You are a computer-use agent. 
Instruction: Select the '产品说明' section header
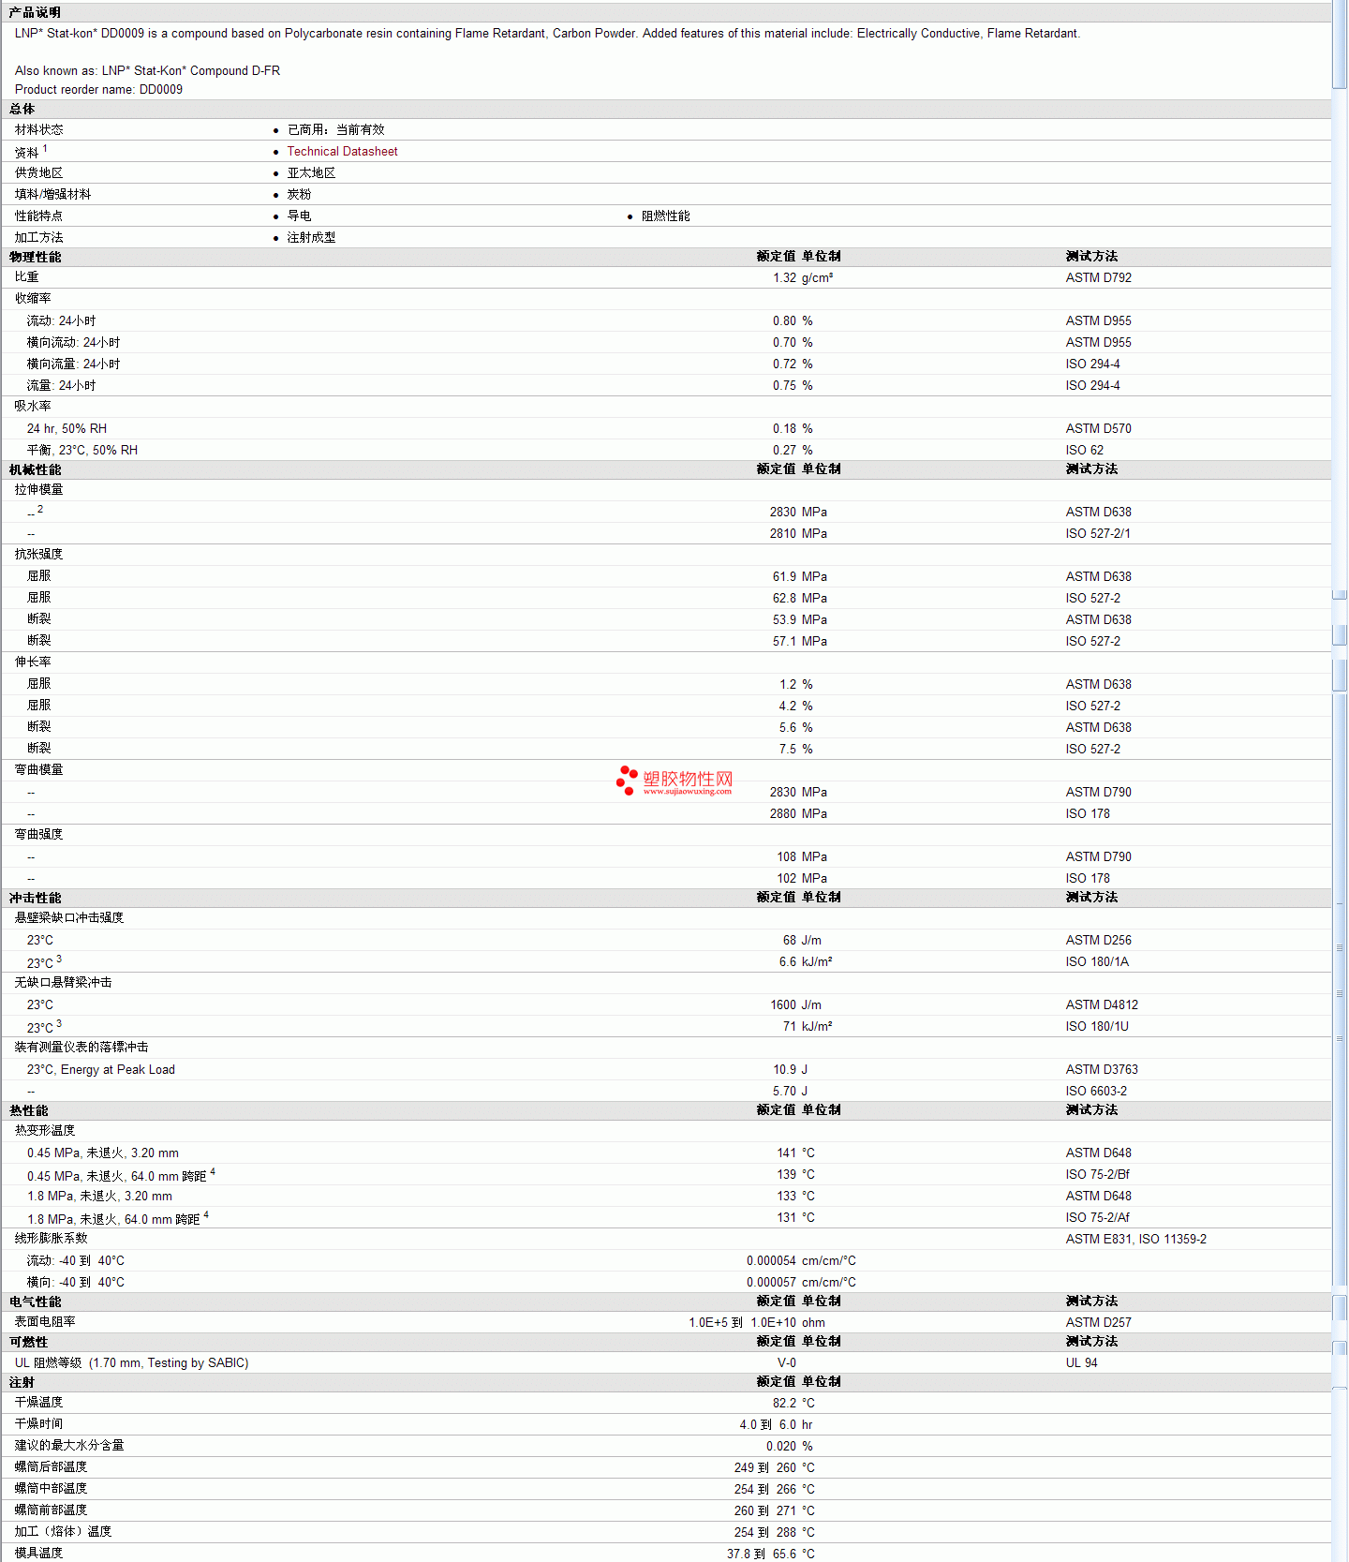click(35, 12)
